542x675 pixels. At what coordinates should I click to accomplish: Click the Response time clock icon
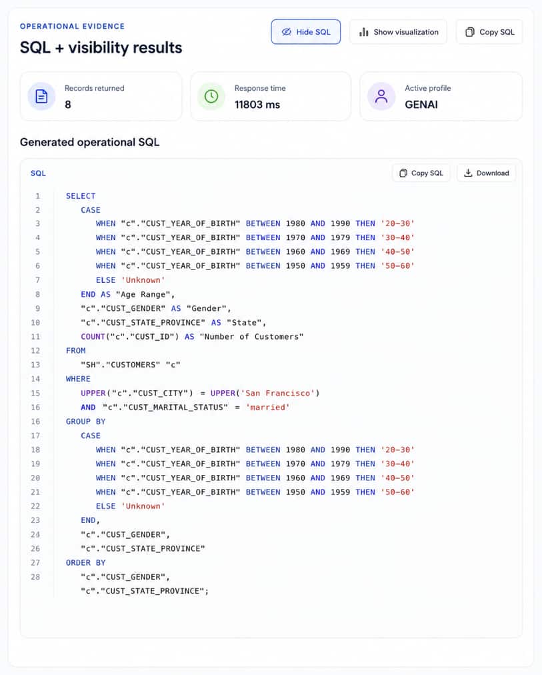click(211, 97)
